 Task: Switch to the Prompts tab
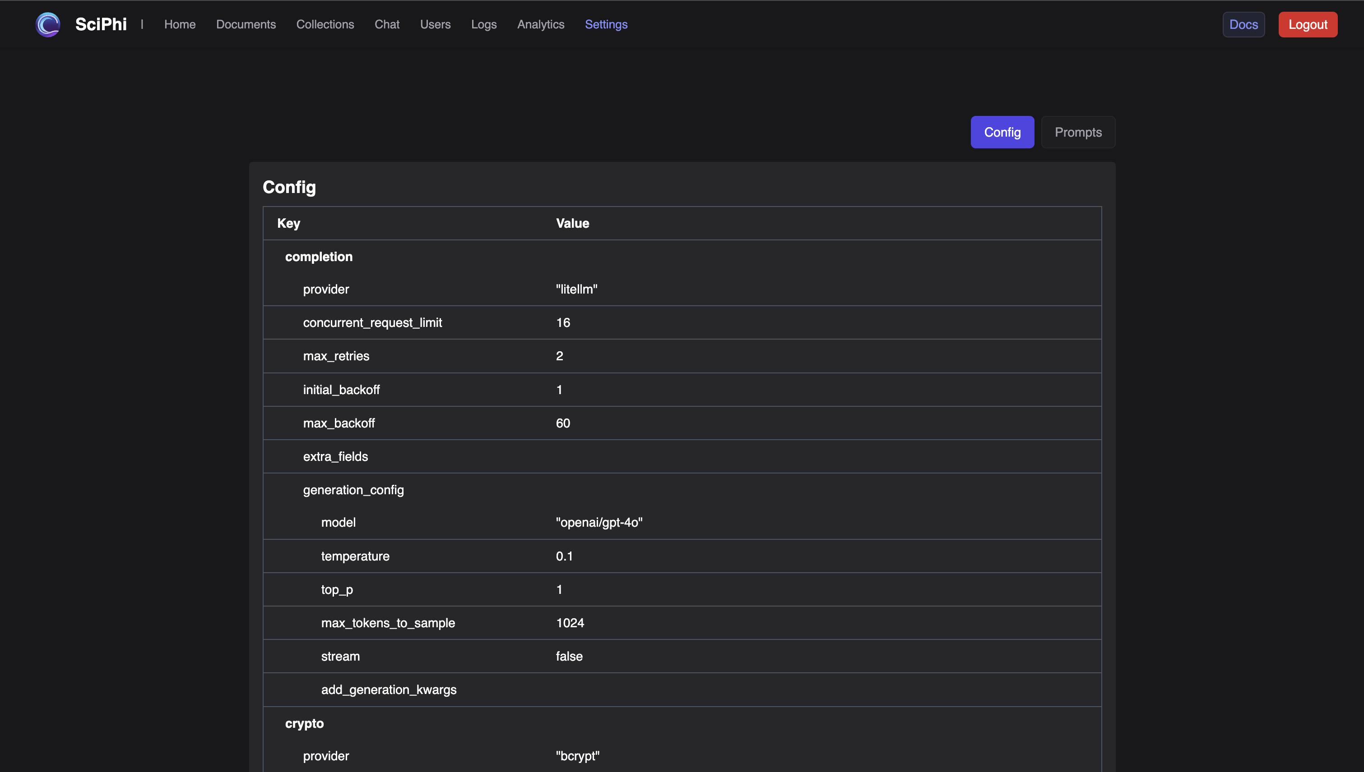pyautogui.click(x=1078, y=132)
